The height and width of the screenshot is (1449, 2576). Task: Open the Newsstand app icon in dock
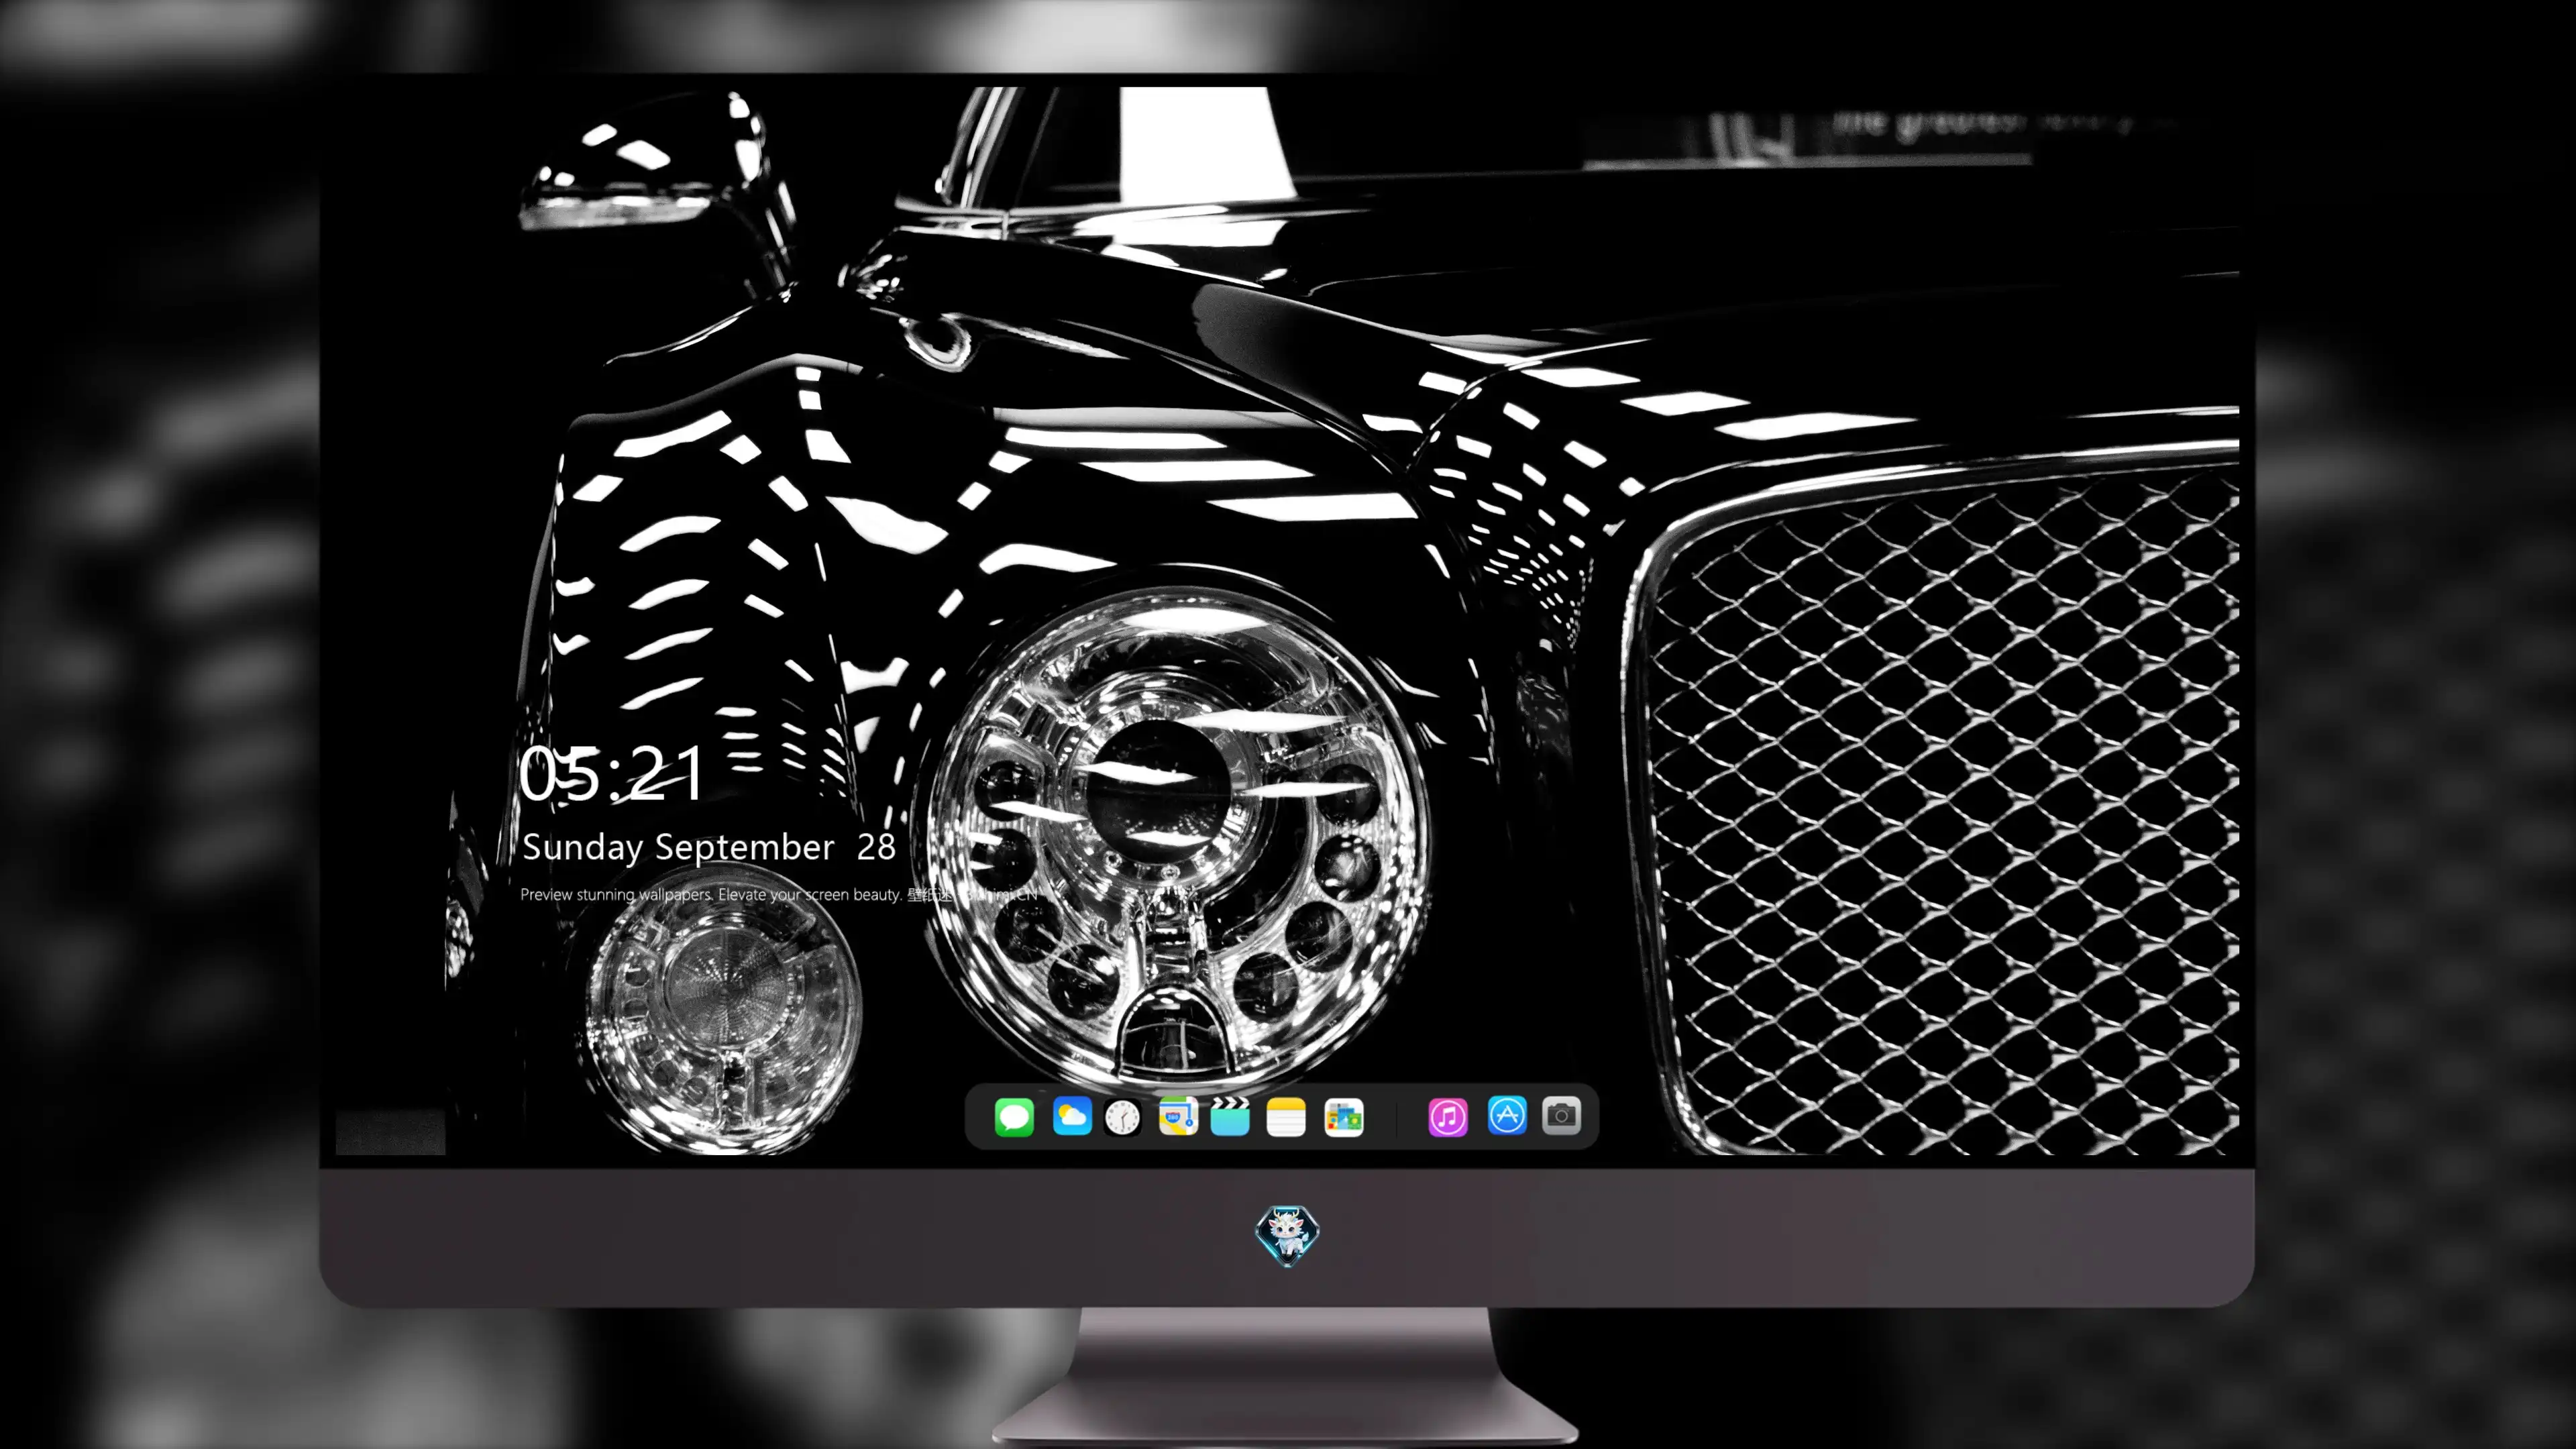coord(1343,1117)
